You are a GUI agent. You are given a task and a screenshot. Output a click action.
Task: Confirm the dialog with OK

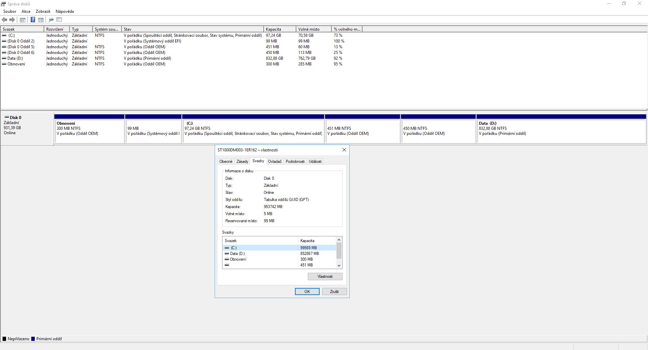pos(307,292)
